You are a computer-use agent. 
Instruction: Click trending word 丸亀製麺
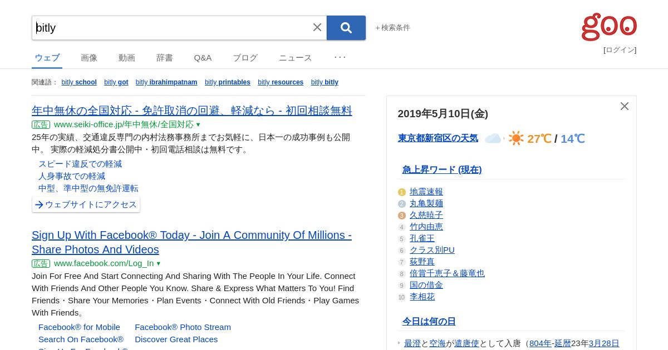(x=426, y=203)
